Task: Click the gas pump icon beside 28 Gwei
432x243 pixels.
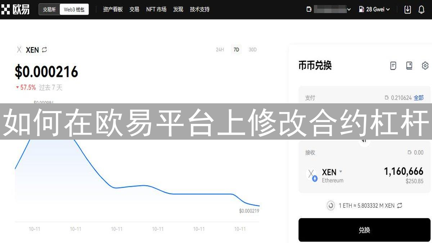Action: pyautogui.click(x=361, y=10)
